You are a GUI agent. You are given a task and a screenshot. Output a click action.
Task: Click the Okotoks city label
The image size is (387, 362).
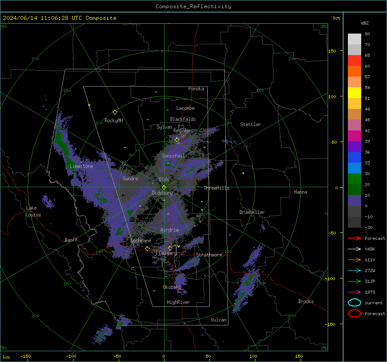[x=172, y=287]
